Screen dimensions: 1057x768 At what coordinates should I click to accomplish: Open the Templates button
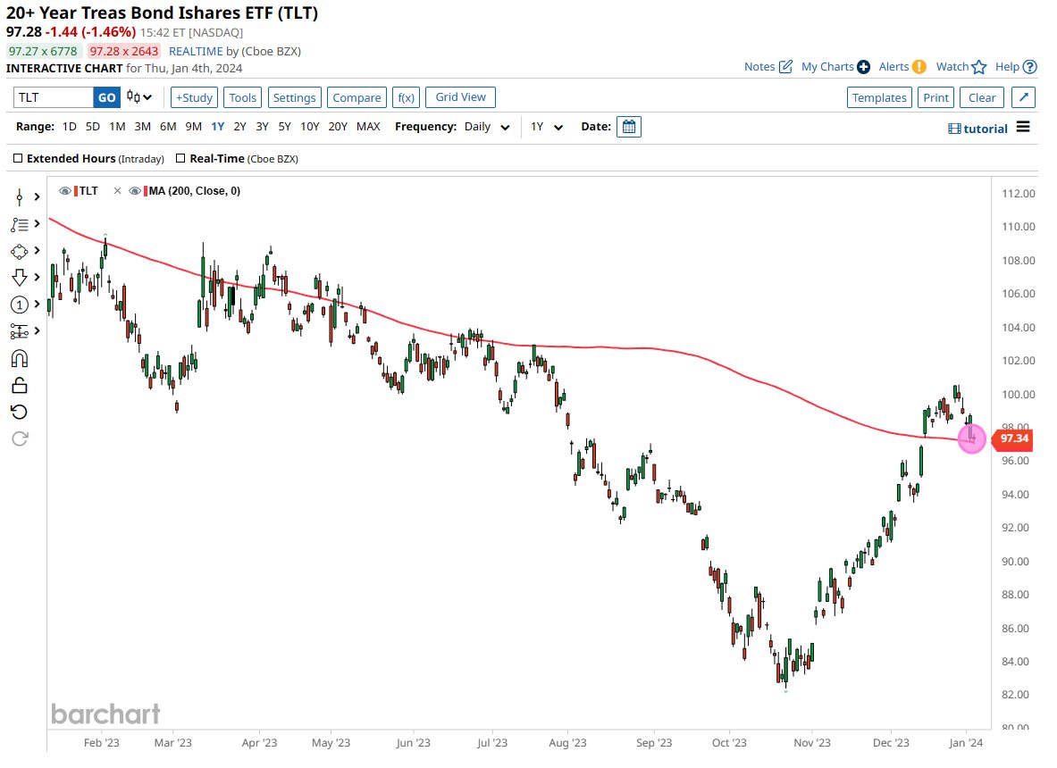879,97
